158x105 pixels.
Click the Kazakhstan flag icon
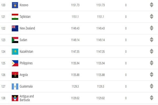15,52
